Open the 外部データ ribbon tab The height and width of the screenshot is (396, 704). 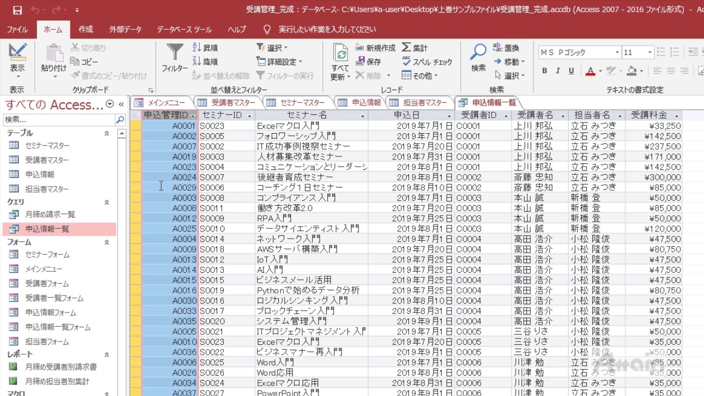125,29
